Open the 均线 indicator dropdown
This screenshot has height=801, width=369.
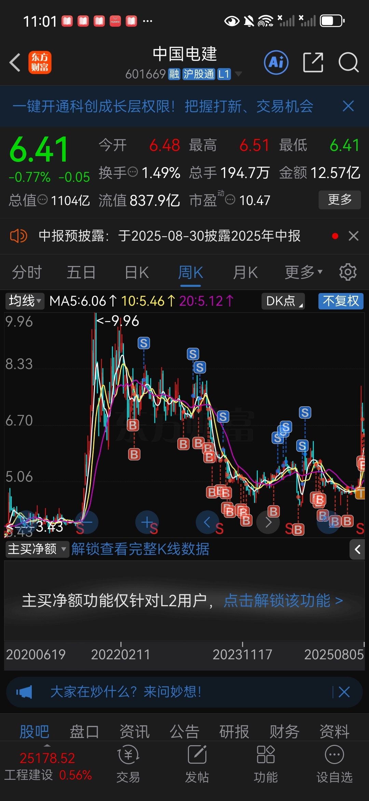[25, 301]
